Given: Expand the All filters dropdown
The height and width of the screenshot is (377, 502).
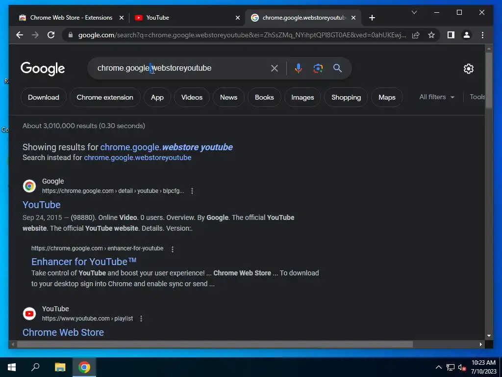Looking at the screenshot, I should point(437,97).
